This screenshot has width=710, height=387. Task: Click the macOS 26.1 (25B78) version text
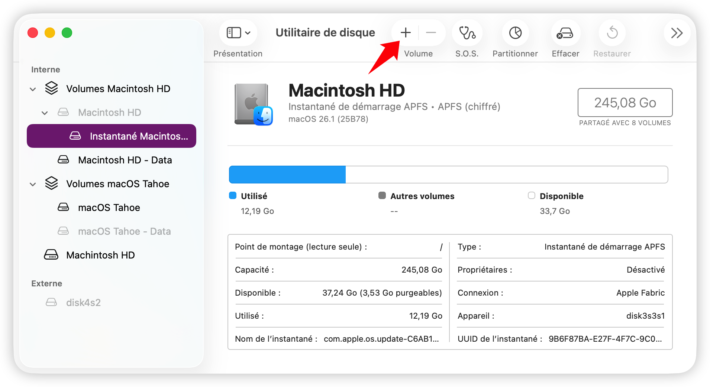tap(328, 119)
